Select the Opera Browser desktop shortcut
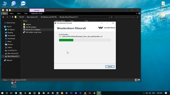170x95 pixels. click(x=14, y=85)
